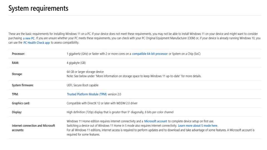Open 'Learn more about S mode here'
Image resolution: width=267 pixels, height=150 pixels.
(198, 126)
